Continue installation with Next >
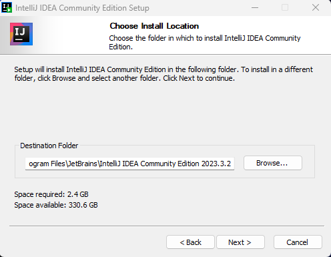Screen dimensions: 331x257 click(240, 242)
